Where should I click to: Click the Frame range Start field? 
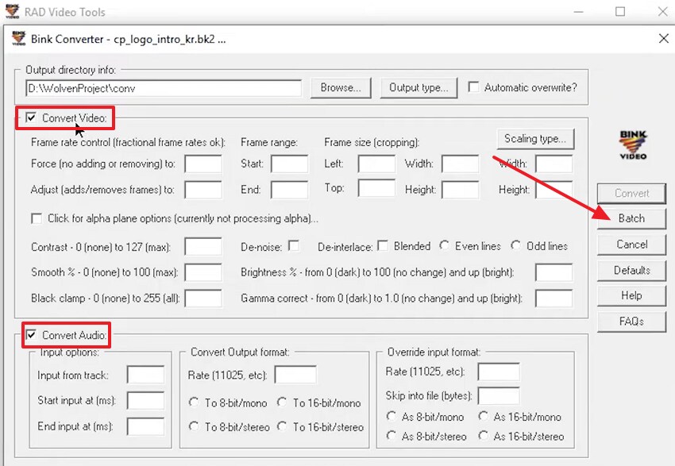pos(289,164)
